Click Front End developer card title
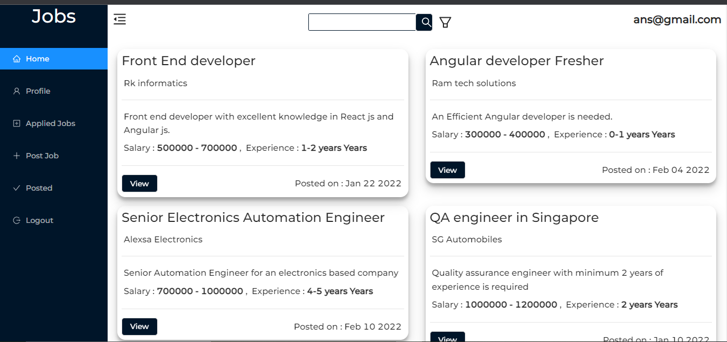This screenshot has width=727, height=342. [x=188, y=61]
